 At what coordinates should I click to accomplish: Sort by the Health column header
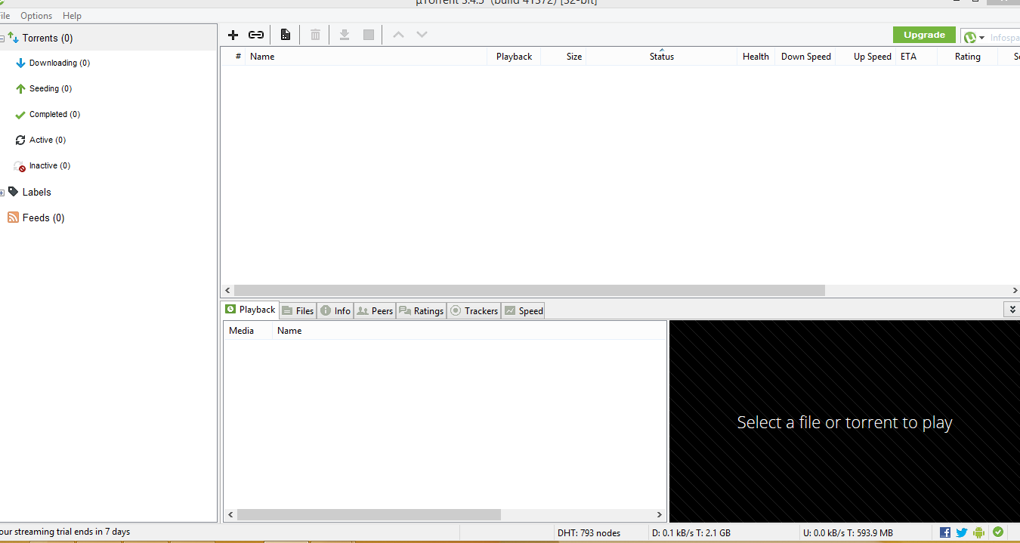pos(756,57)
